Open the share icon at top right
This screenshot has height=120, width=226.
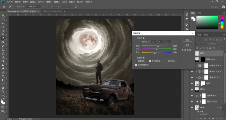click(x=223, y=7)
